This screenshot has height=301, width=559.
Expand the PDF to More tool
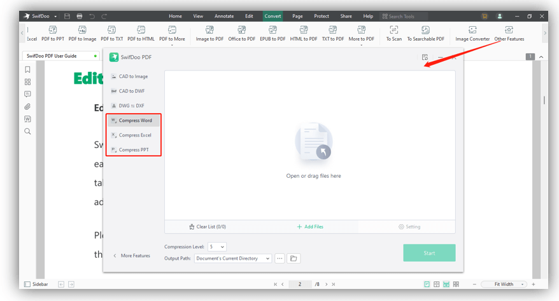(172, 34)
